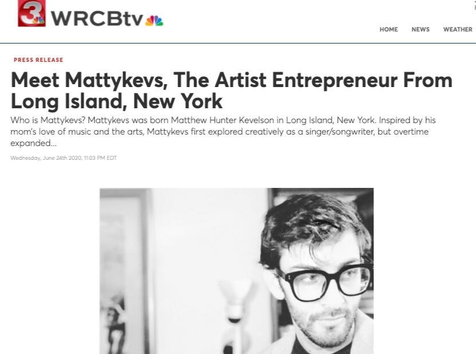Click the WRCBtv wordmark text
The height and width of the screenshot is (354, 476).
click(x=97, y=18)
